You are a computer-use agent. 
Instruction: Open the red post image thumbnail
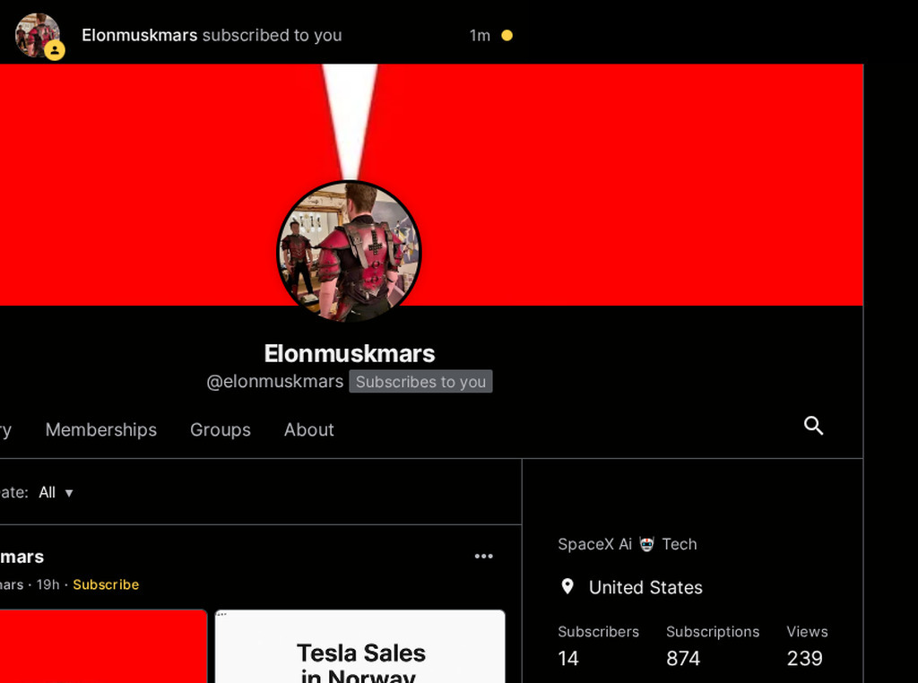[x=103, y=646]
